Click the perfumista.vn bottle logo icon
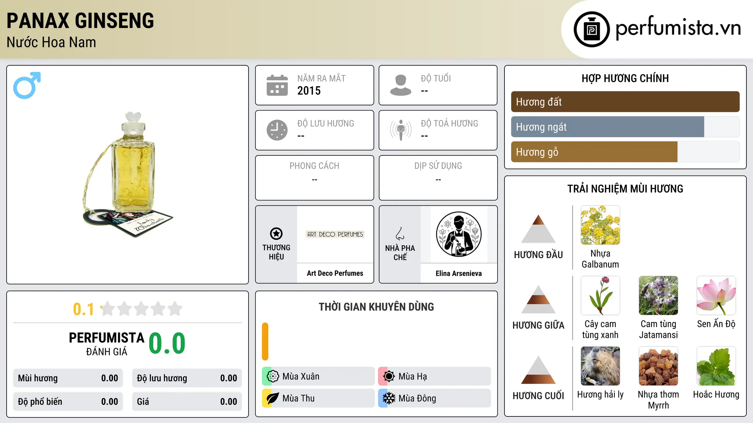 pos(592,29)
